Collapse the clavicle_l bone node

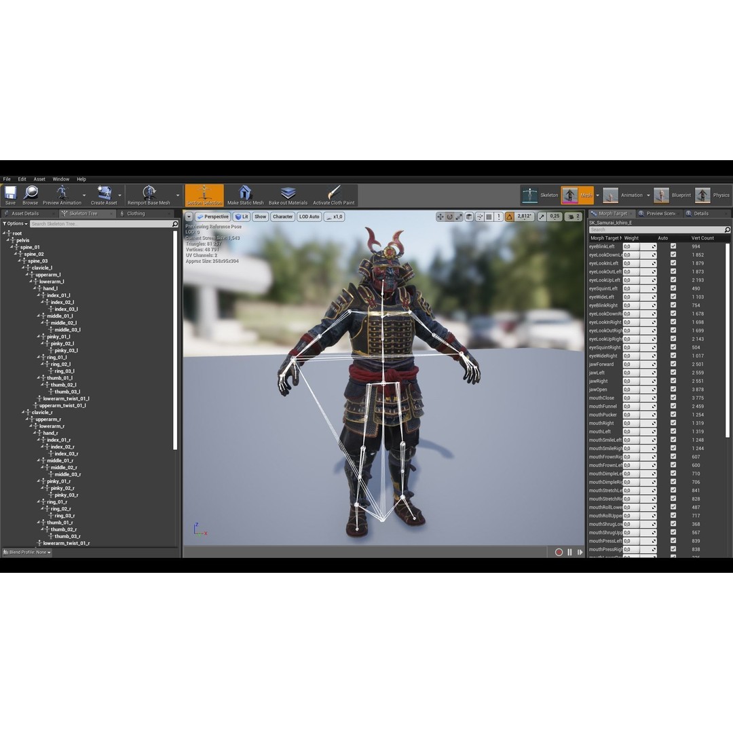(23, 267)
